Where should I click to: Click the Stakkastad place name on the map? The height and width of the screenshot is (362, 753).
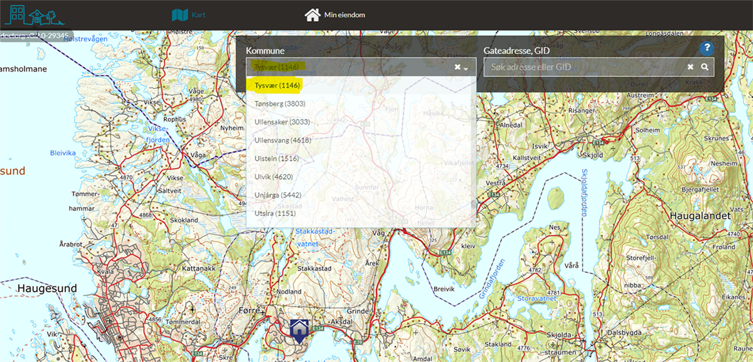[313, 269]
